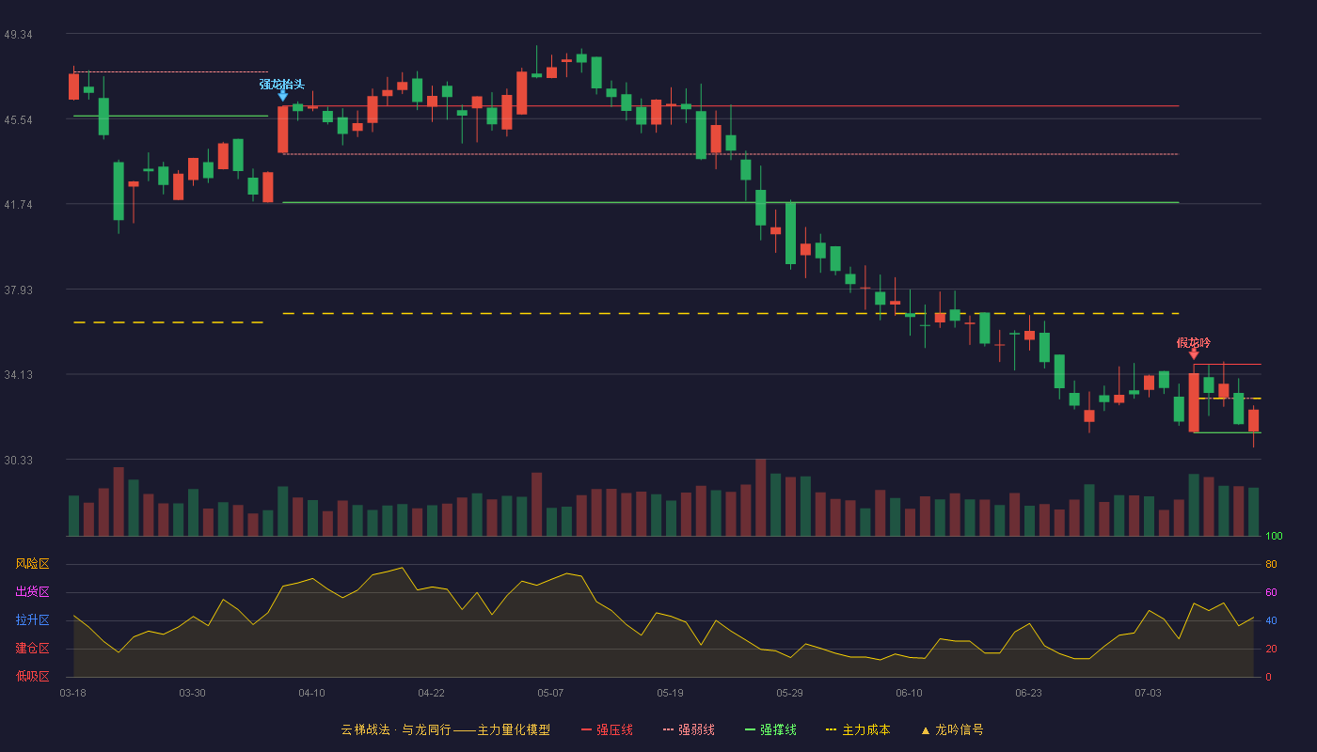This screenshot has height=752, width=1317.
Task: Click the 03-18 date label
Action: [73, 693]
